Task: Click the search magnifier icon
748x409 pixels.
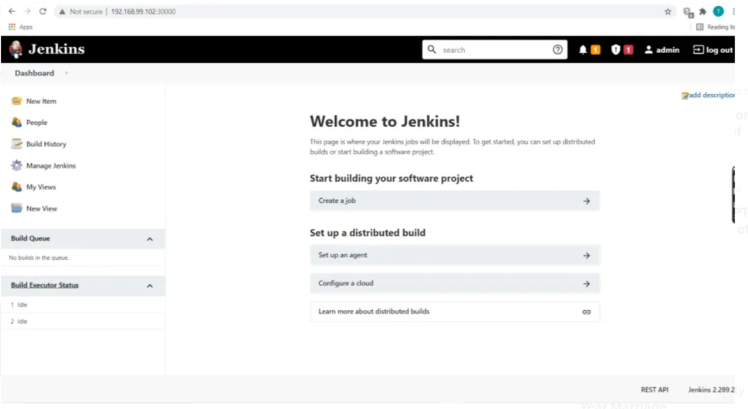Action: [x=431, y=50]
